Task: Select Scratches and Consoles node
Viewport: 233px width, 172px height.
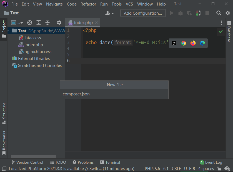Action: click(x=36, y=66)
